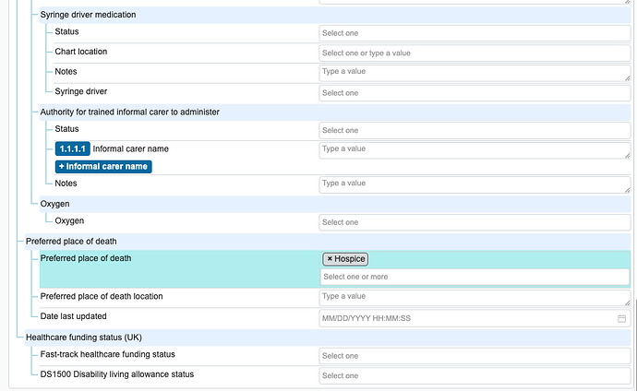
Task: Select the Healthcare funding status (UK) header
Action: coord(328,338)
